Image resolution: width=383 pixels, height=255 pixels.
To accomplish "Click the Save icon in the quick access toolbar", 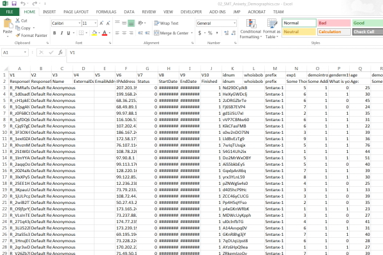I will tap(14, 4).
